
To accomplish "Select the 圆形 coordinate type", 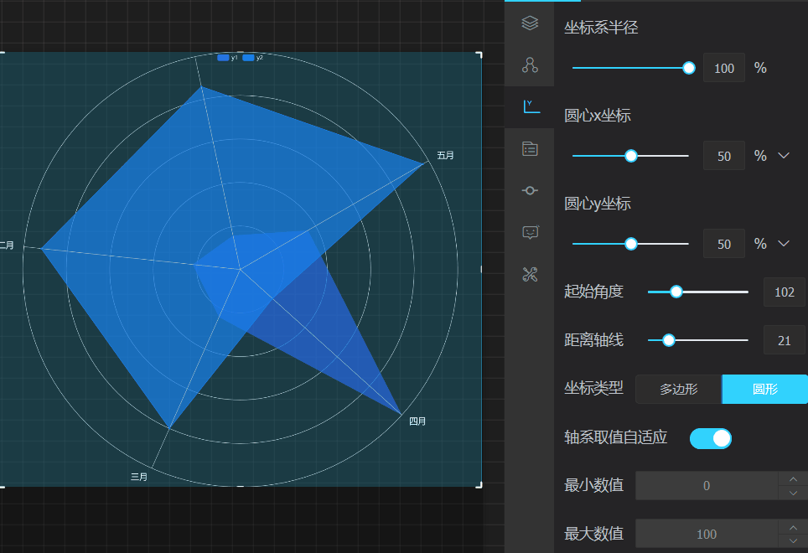I will (x=764, y=390).
